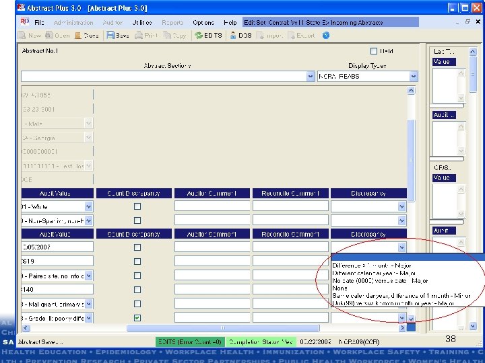The height and width of the screenshot is (363, 485).
Task: Click the C619 audit value field
Action: click(x=57, y=261)
